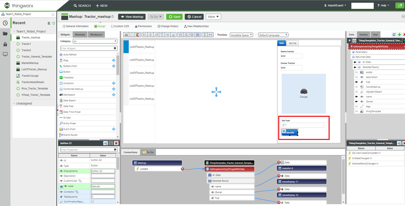
Task: Cancel mashup editing
Action: coord(194,17)
